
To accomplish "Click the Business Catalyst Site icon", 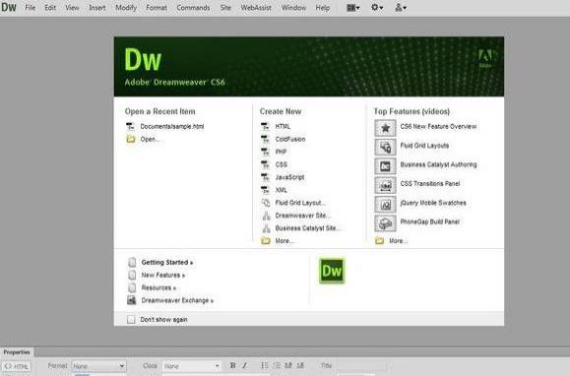I will (267, 228).
